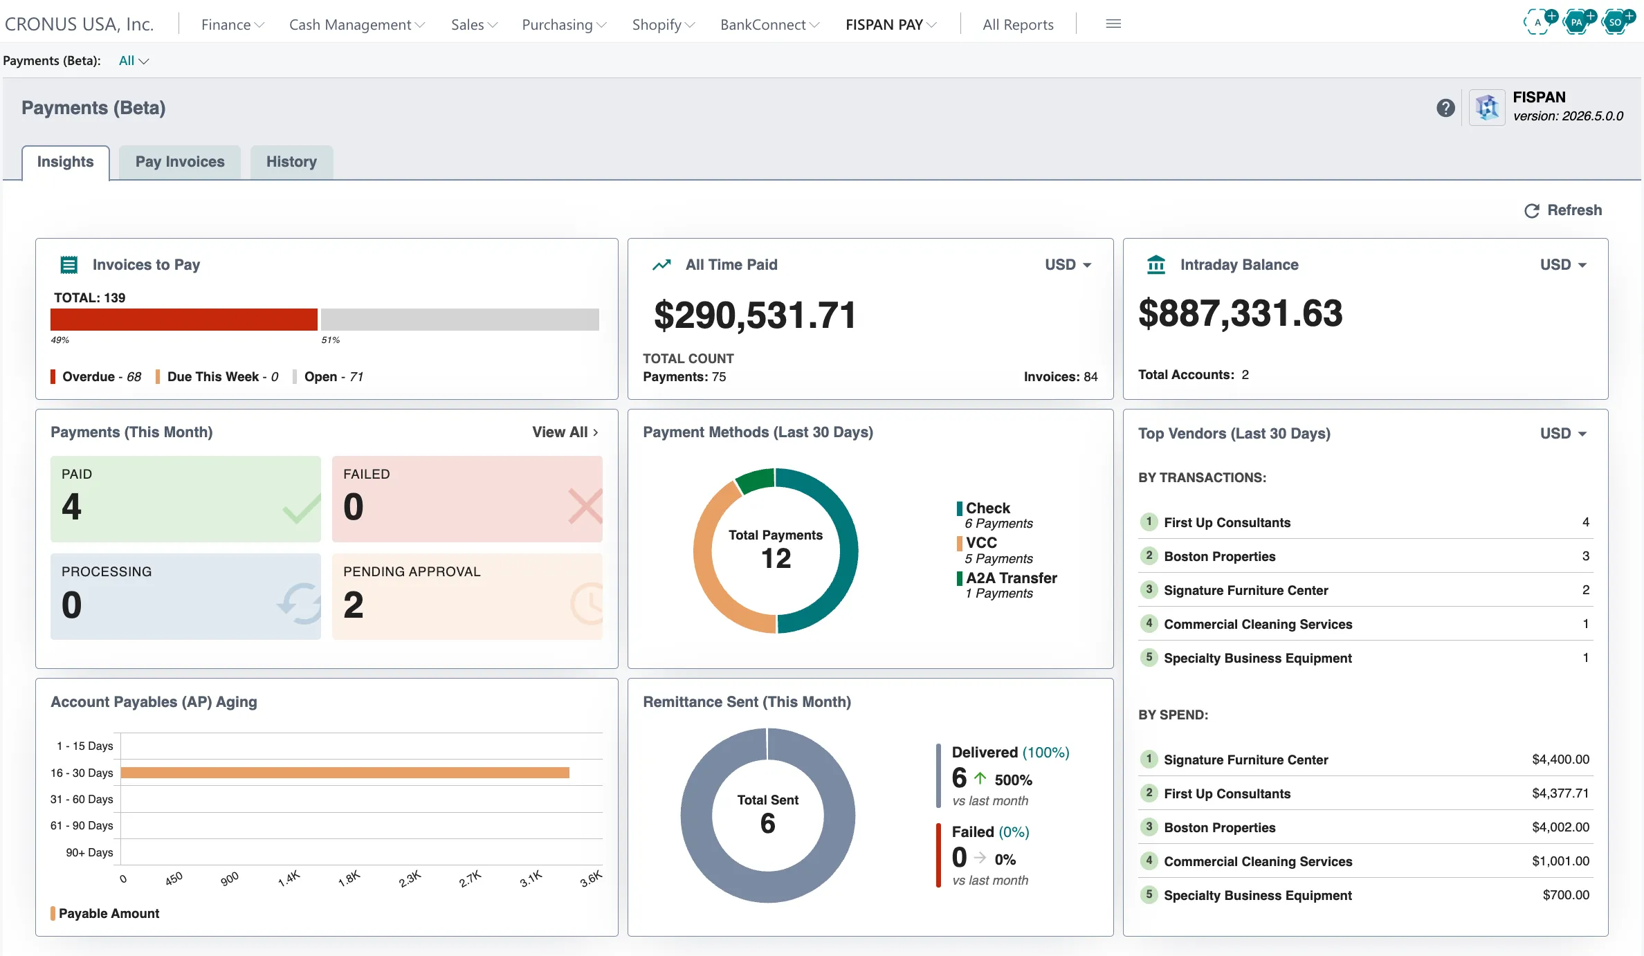Click the Refresh circular arrow icon
1644x956 pixels.
pyautogui.click(x=1532, y=210)
